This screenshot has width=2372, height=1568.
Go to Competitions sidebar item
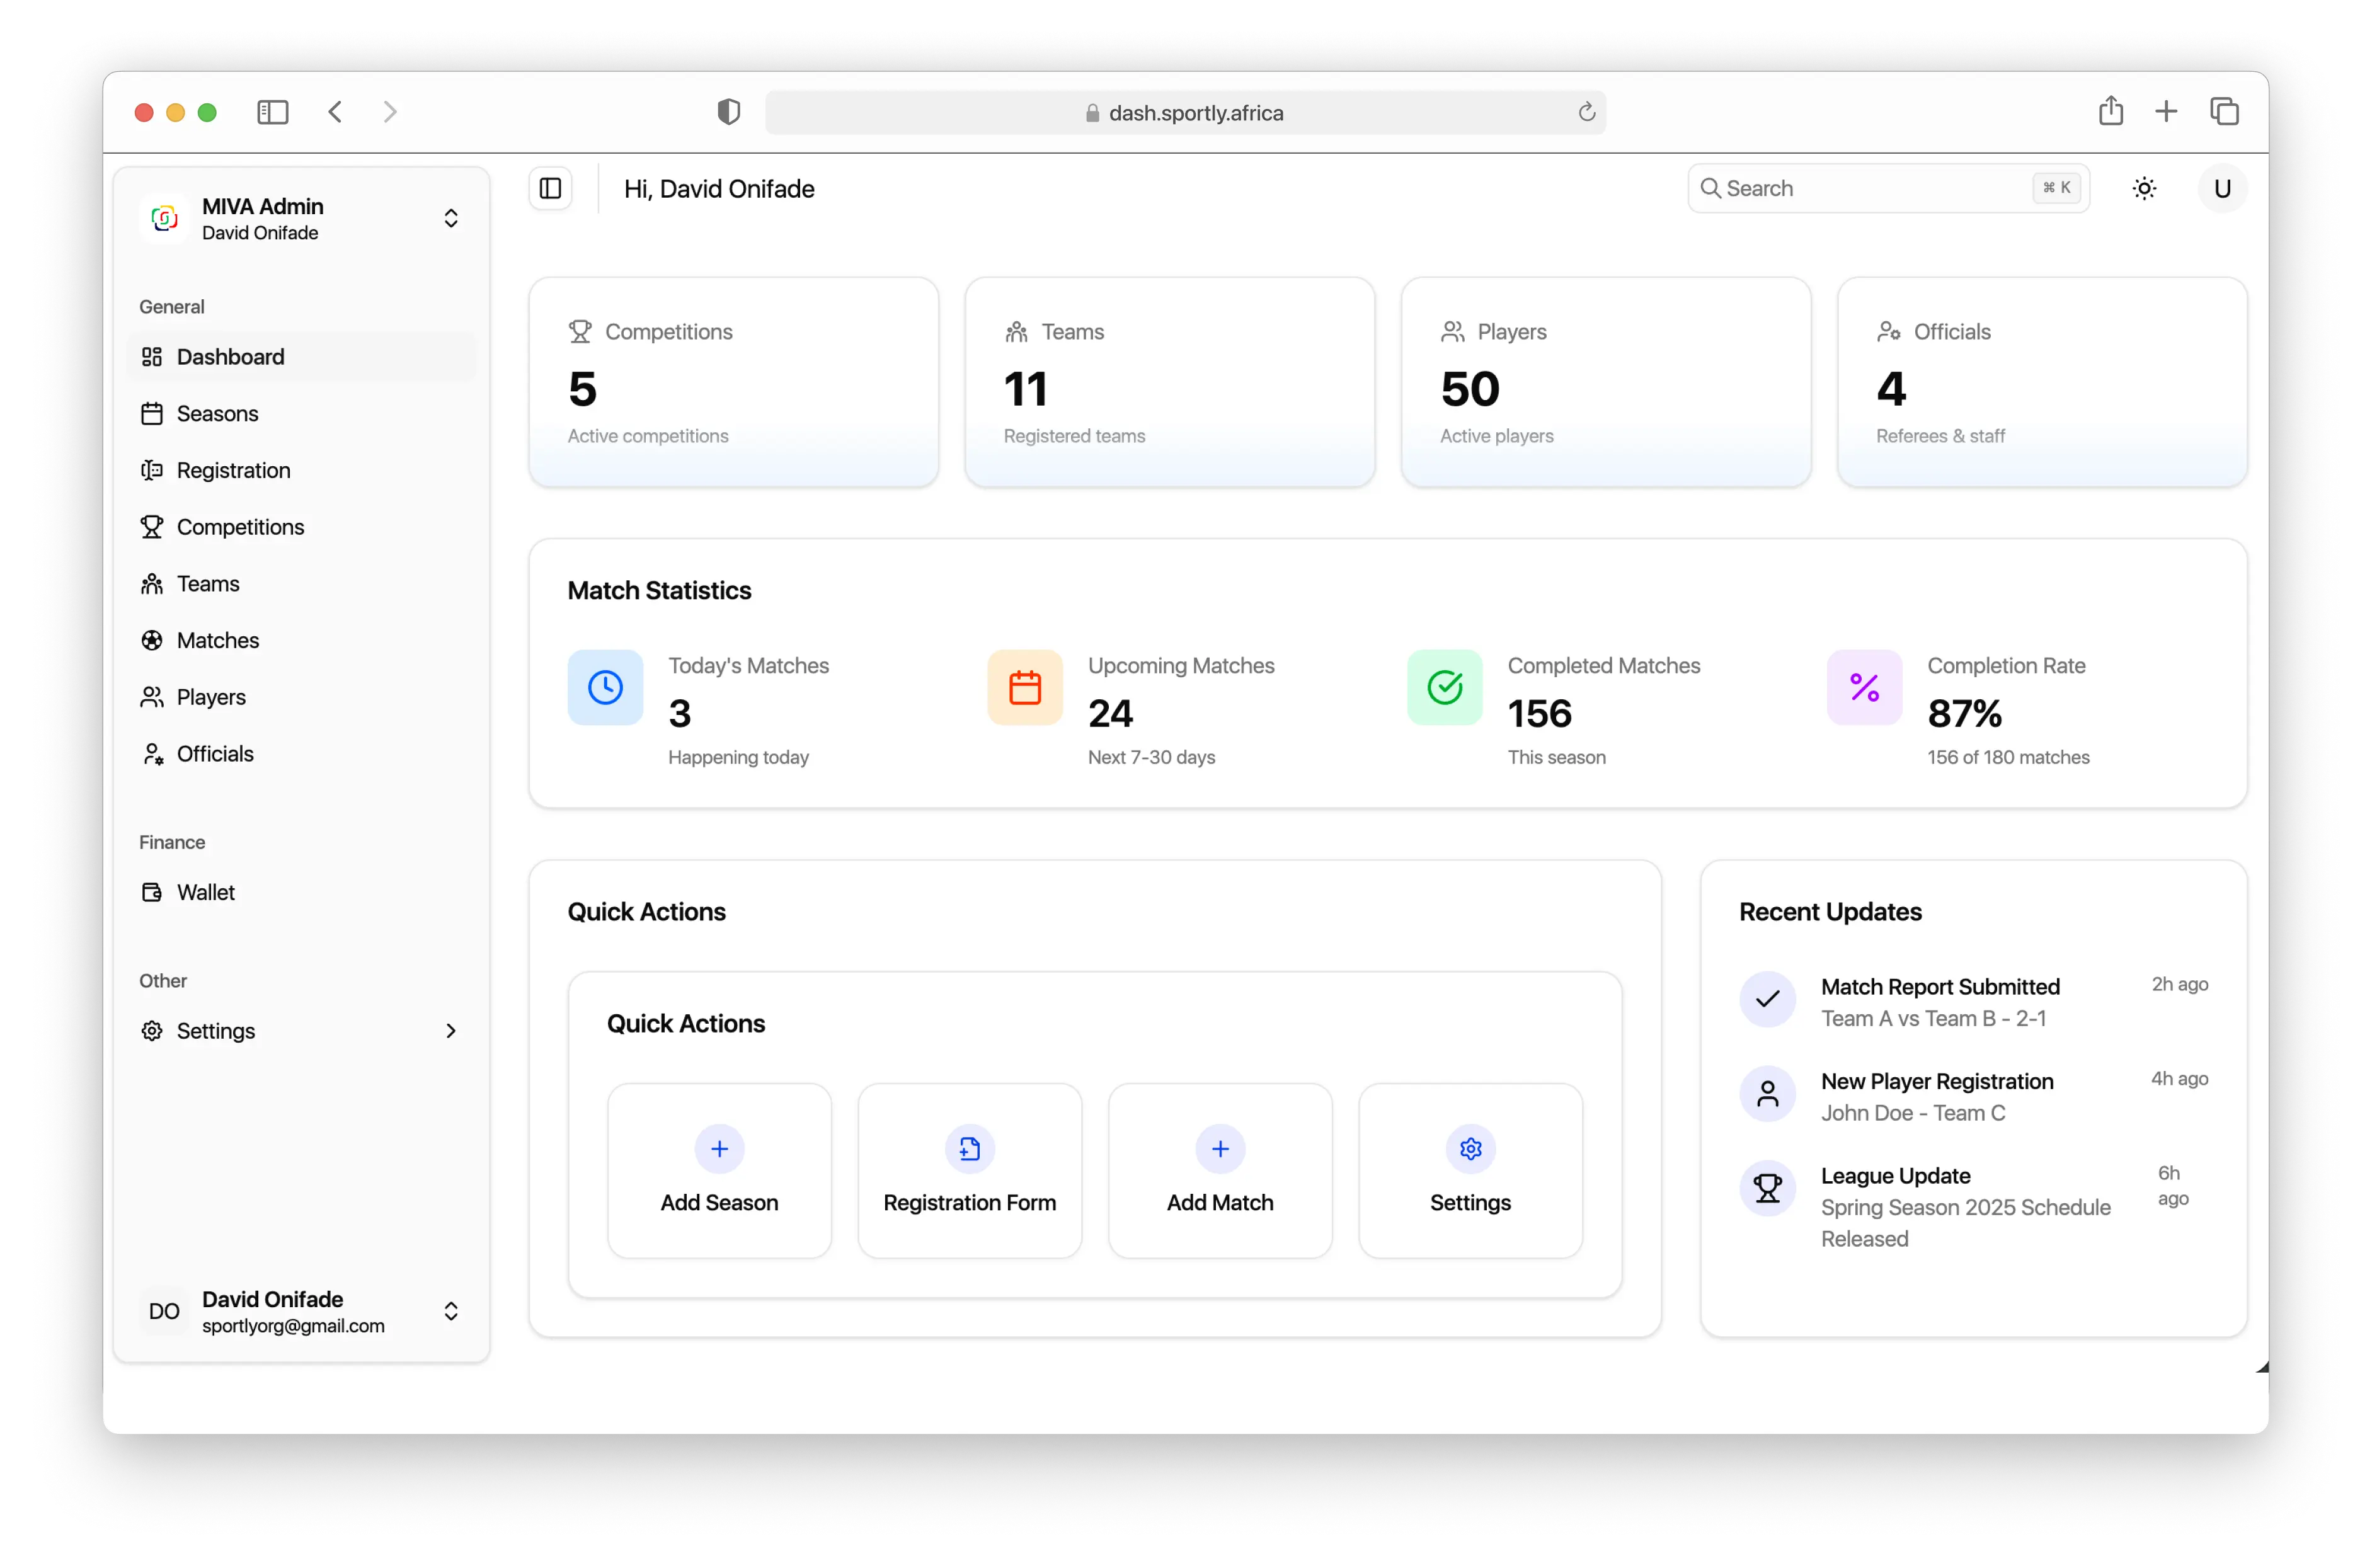click(x=240, y=527)
